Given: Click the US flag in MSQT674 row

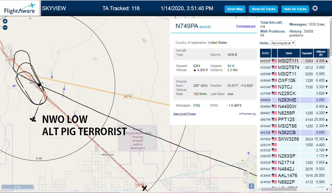Looking at the screenshot, I should tap(274, 67).
